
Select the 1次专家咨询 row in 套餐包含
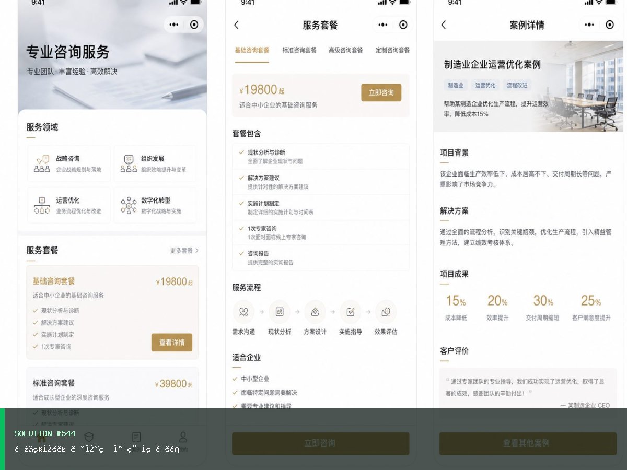pyautogui.click(x=321, y=232)
